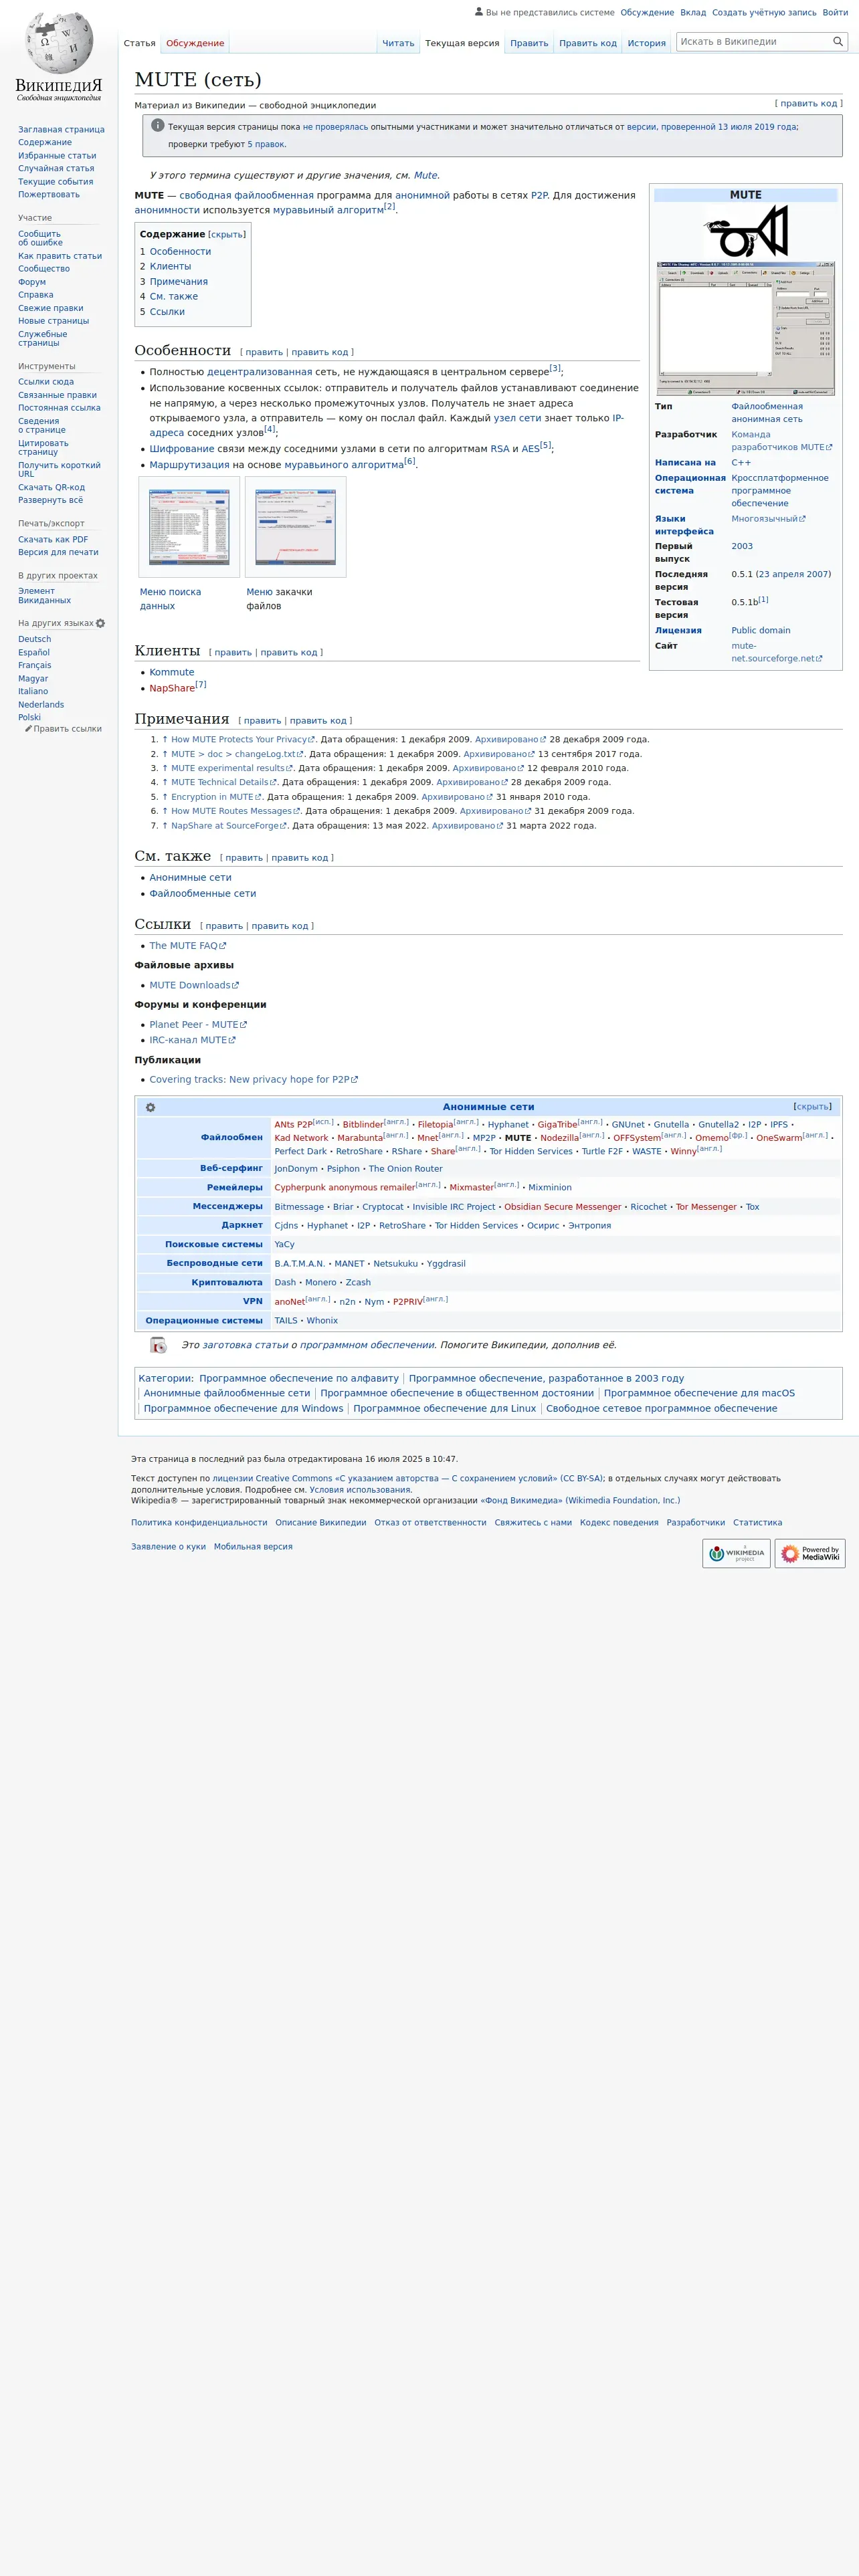The height and width of the screenshot is (2576, 859).
Task: Open the муравьиный алгоритм link in the intro
Action: 328,210
